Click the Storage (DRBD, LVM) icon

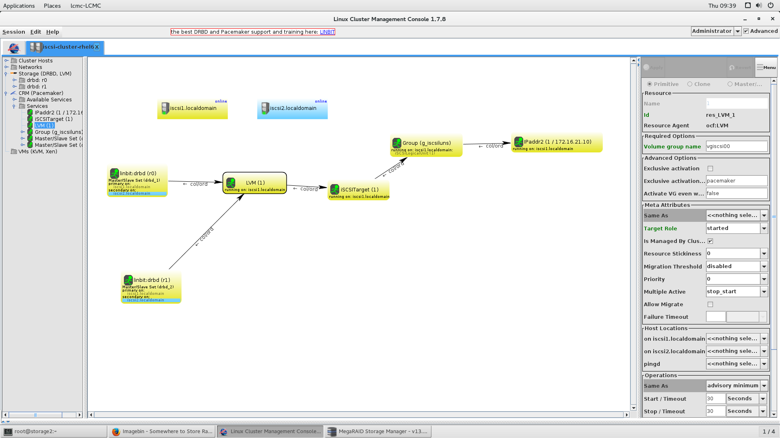[x=14, y=73]
